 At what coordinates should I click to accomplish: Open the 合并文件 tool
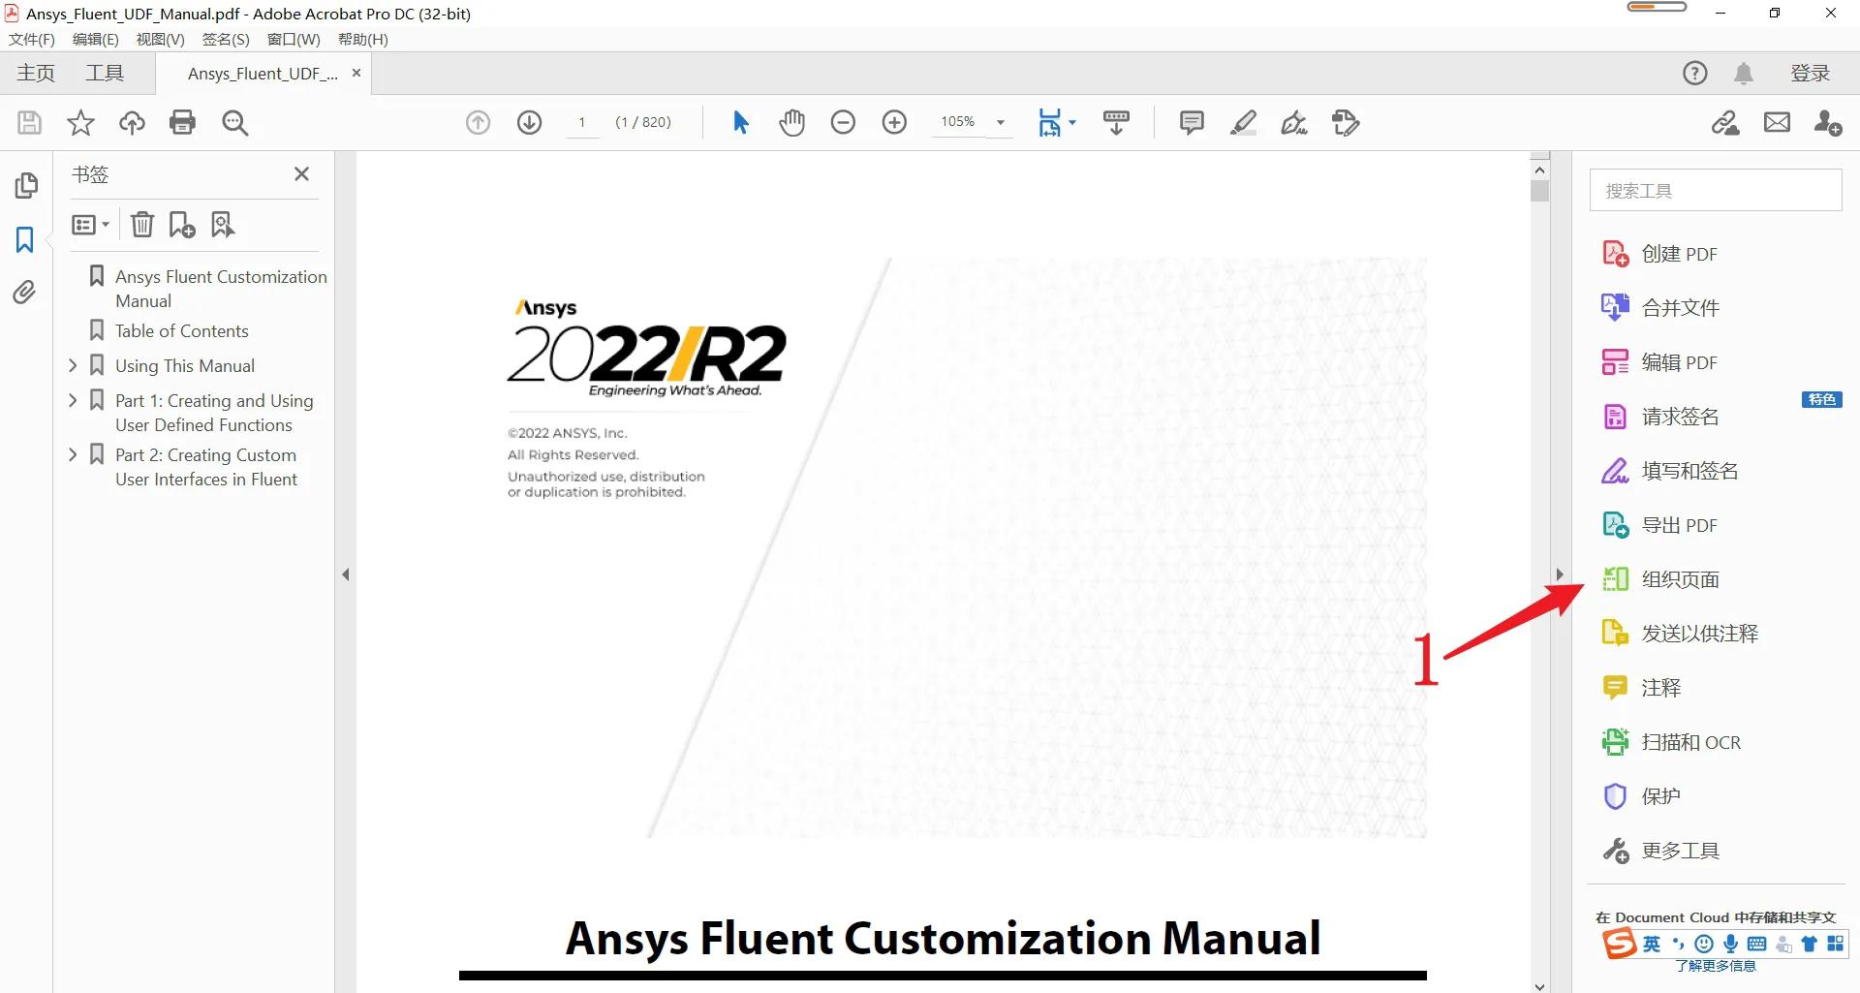point(1660,308)
